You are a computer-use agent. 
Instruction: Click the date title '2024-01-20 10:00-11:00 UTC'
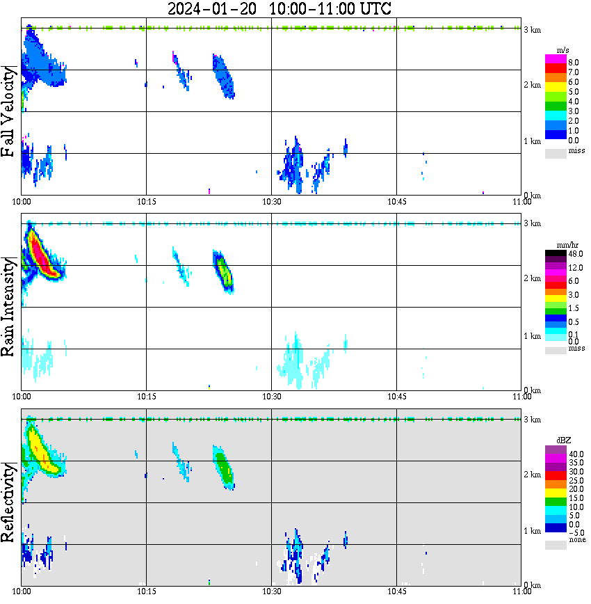tap(279, 8)
